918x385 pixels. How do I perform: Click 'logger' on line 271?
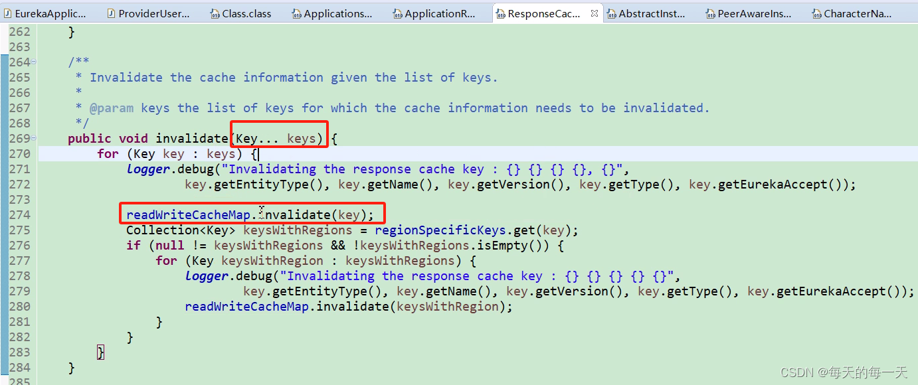click(x=148, y=169)
